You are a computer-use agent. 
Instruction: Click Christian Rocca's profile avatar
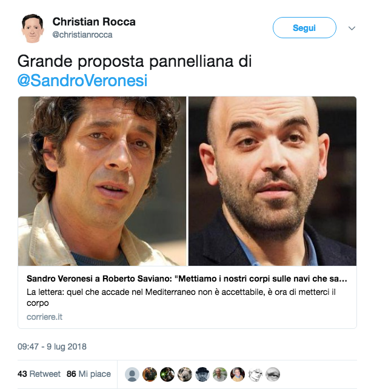pyautogui.click(x=33, y=28)
